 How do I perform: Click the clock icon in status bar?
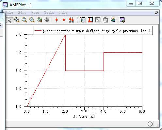click(x=150, y=124)
